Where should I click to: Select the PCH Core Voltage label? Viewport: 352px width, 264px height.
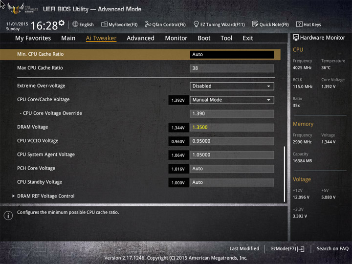click(x=36, y=168)
